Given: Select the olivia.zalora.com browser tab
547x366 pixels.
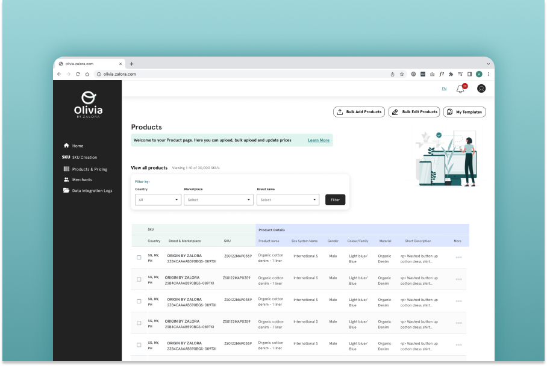Looking at the screenshot, I should 90,64.
